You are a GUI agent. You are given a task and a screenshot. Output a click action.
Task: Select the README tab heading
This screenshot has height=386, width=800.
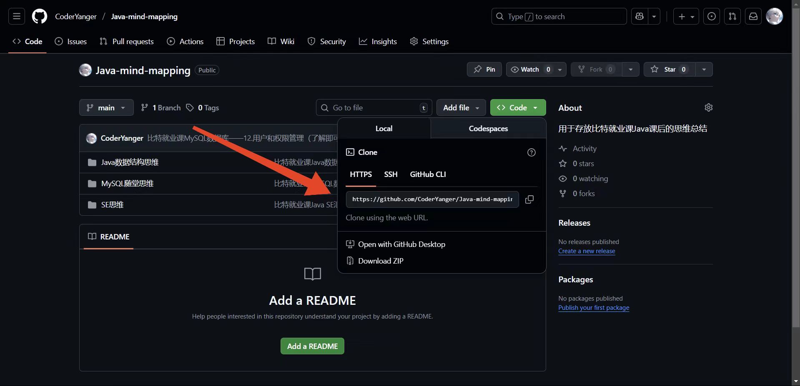coord(109,237)
